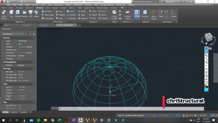Viewport: 218px width, 123px height.
Task: Toggle grid display in status bar
Action: [147, 115]
